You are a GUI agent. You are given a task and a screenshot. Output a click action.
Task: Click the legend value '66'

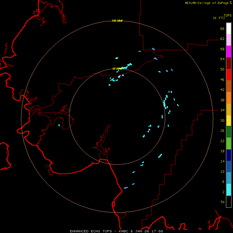point(222,28)
